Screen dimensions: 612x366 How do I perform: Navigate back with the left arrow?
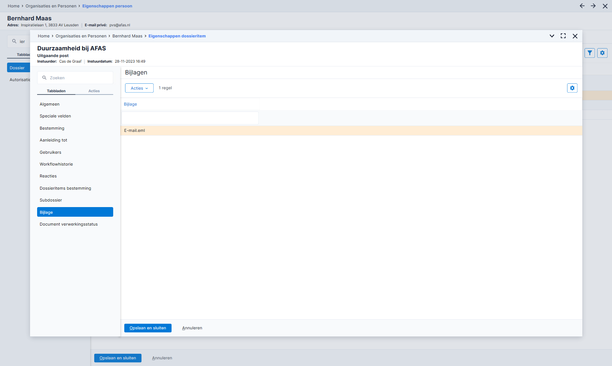click(582, 6)
